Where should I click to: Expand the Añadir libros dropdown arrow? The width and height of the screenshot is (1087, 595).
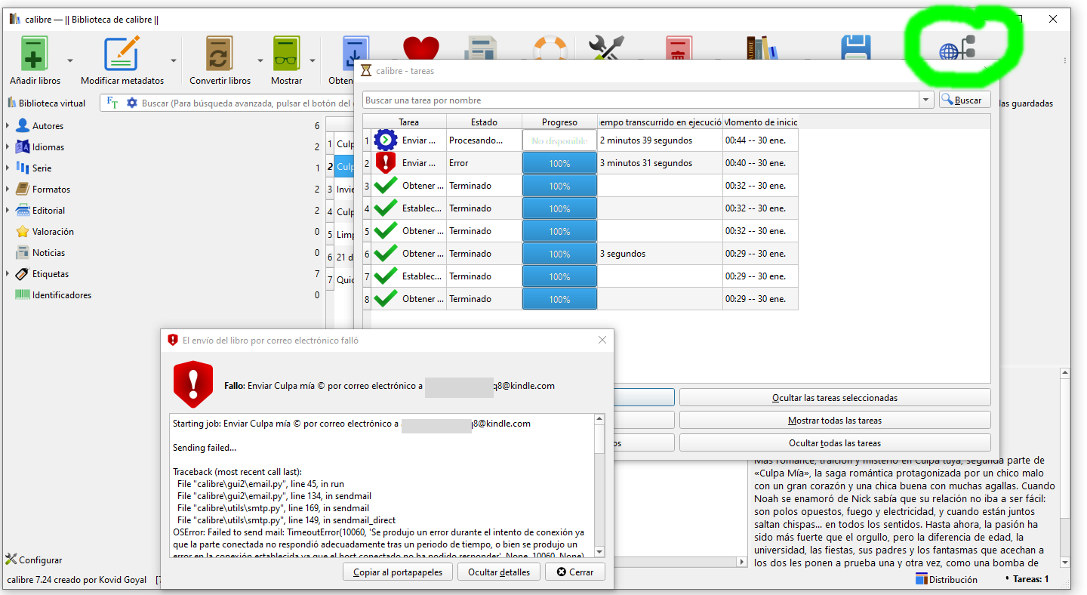click(70, 60)
